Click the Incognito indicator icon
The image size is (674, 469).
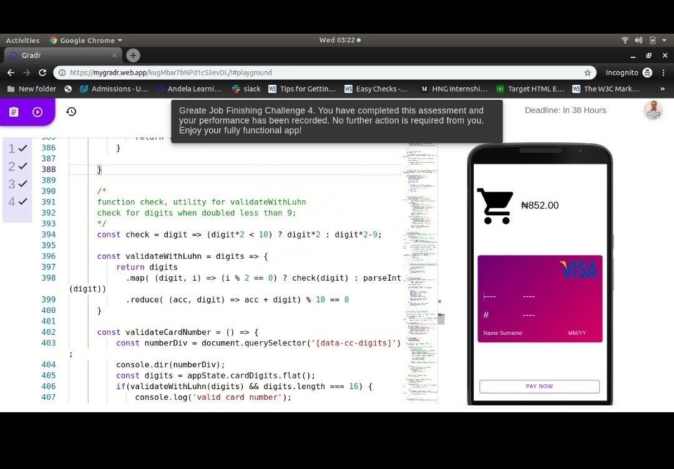647,72
